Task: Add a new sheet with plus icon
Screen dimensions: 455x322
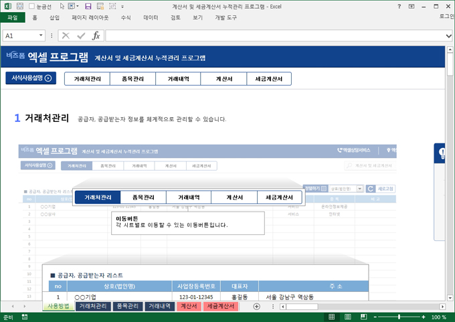Action: tap(256, 307)
